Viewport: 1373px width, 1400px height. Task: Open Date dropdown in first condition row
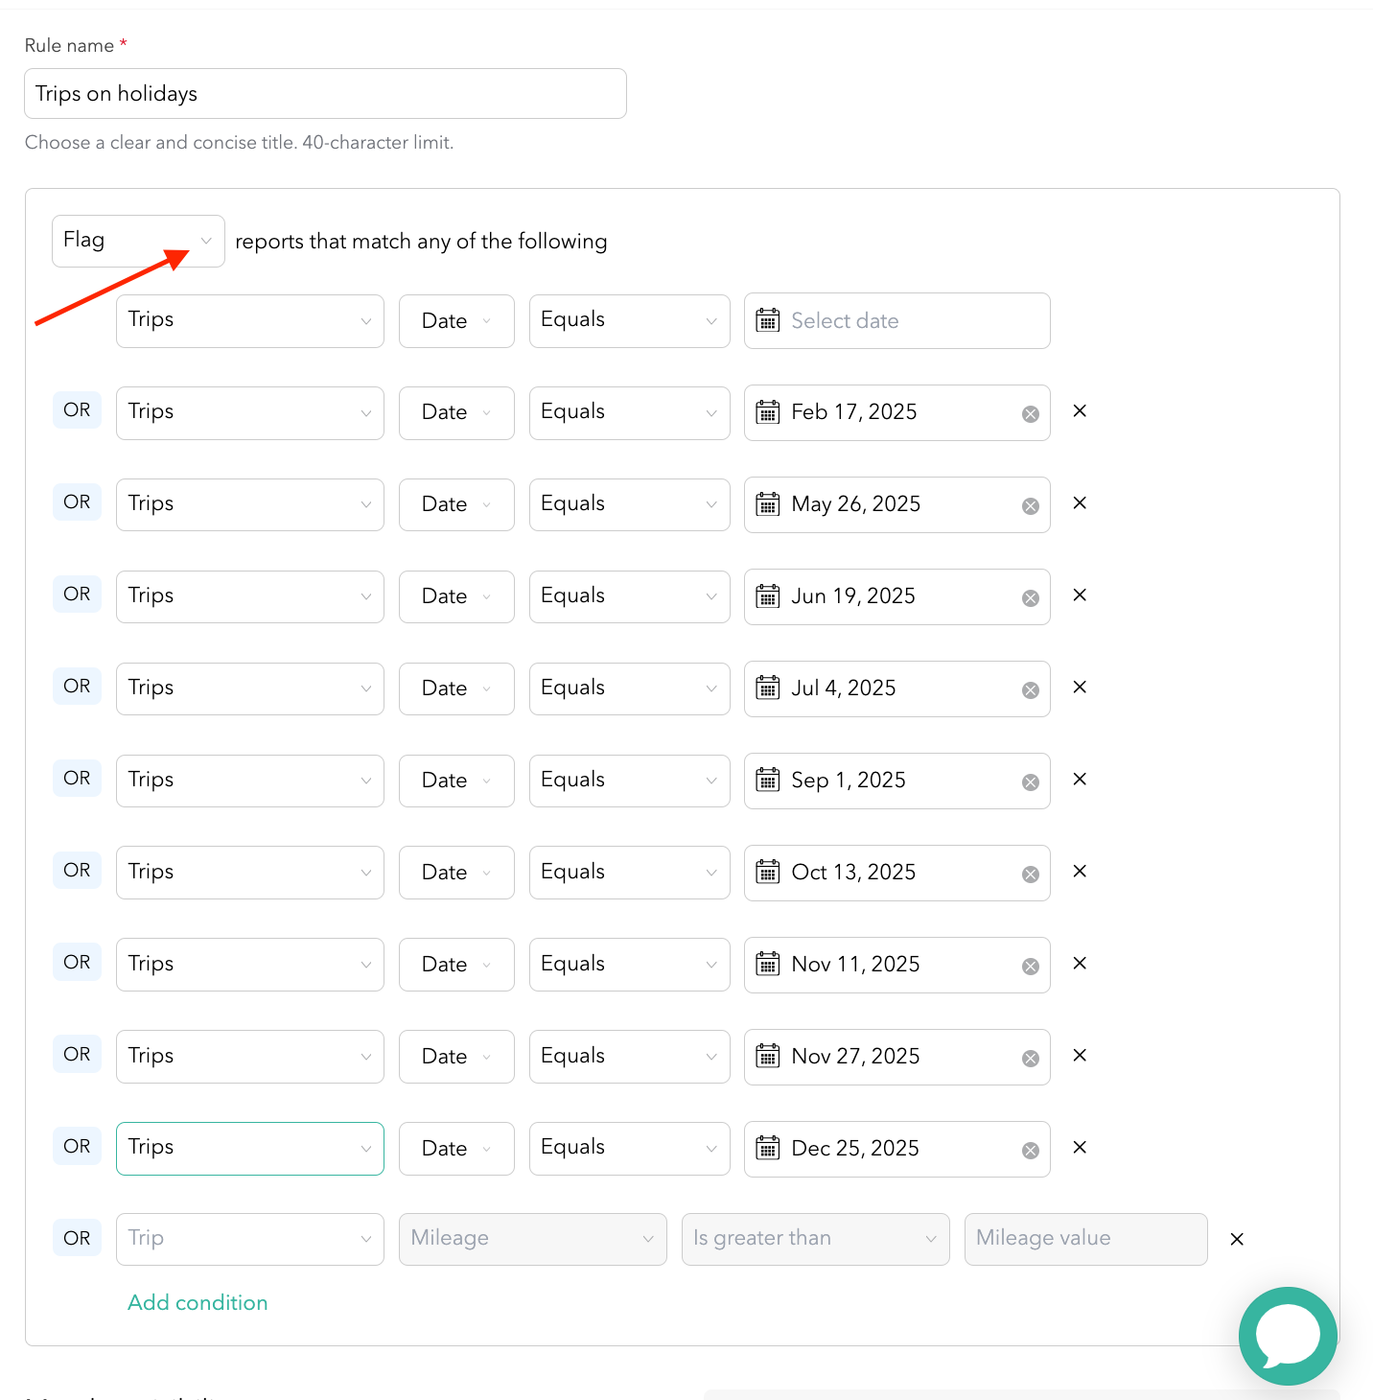click(x=456, y=321)
